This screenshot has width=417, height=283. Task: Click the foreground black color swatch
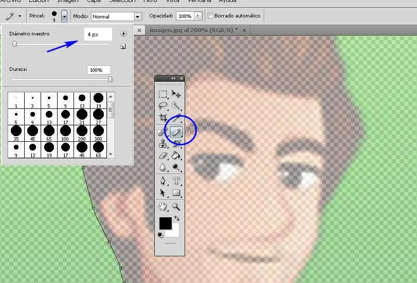(166, 223)
